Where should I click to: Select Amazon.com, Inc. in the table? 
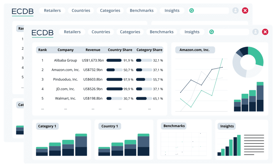65,70
